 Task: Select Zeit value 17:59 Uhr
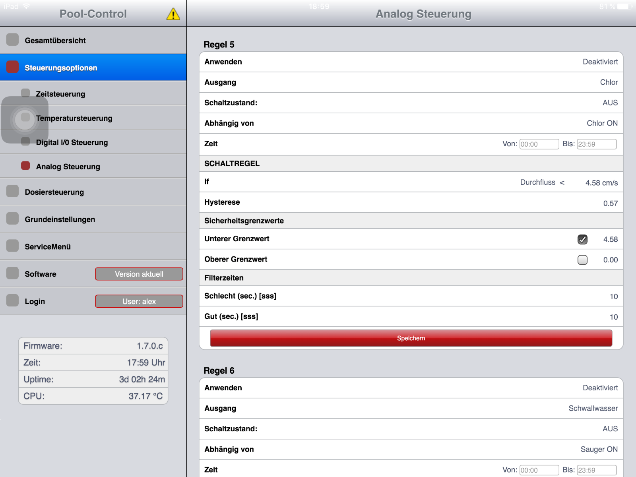146,363
